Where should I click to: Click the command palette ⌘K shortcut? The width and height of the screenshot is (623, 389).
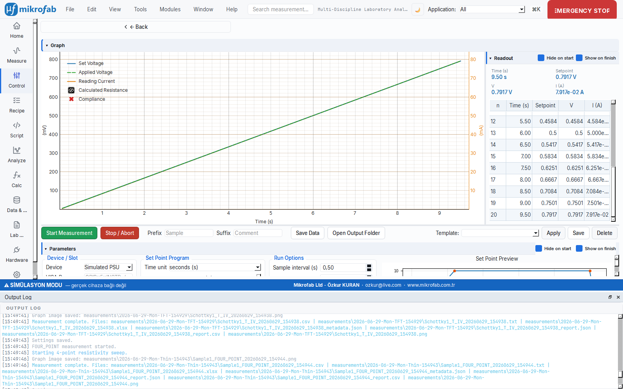coord(536,9)
